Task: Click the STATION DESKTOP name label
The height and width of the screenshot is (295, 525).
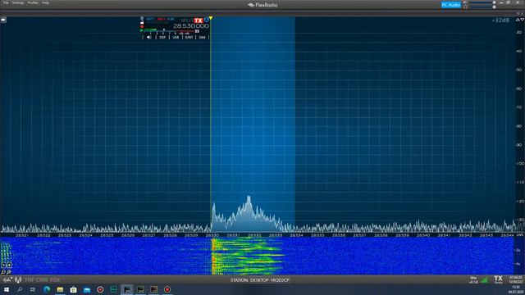Action: 260,280
